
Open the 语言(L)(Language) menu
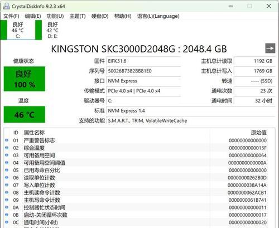click(158, 16)
